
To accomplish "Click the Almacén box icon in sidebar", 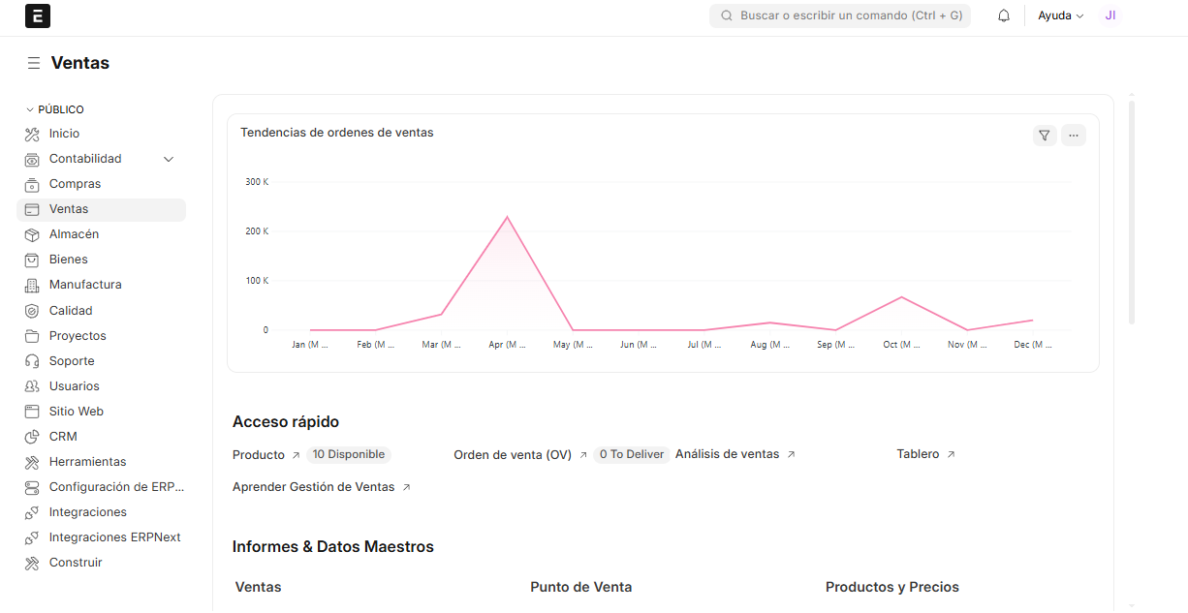I will point(32,234).
